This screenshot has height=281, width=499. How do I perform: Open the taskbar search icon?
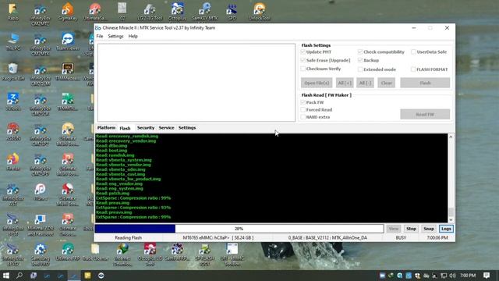(19, 276)
